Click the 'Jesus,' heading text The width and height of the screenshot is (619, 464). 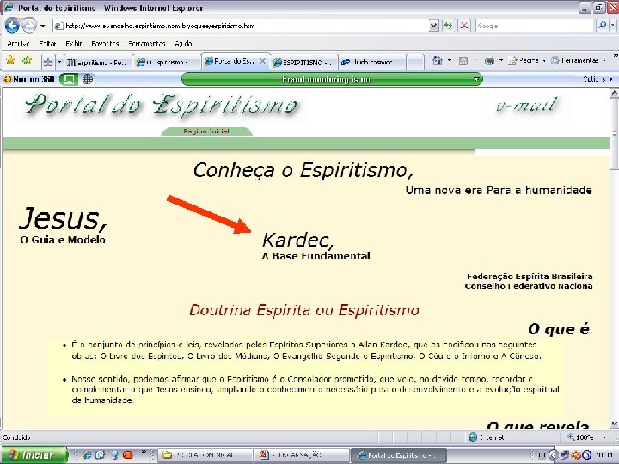click(63, 218)
